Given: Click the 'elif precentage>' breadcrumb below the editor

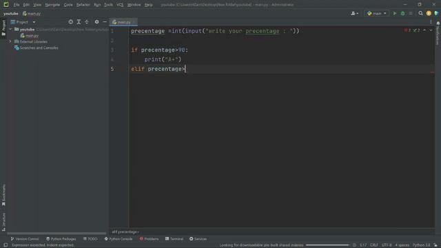Looking at the screenshot, I should [x=125, y=232].
